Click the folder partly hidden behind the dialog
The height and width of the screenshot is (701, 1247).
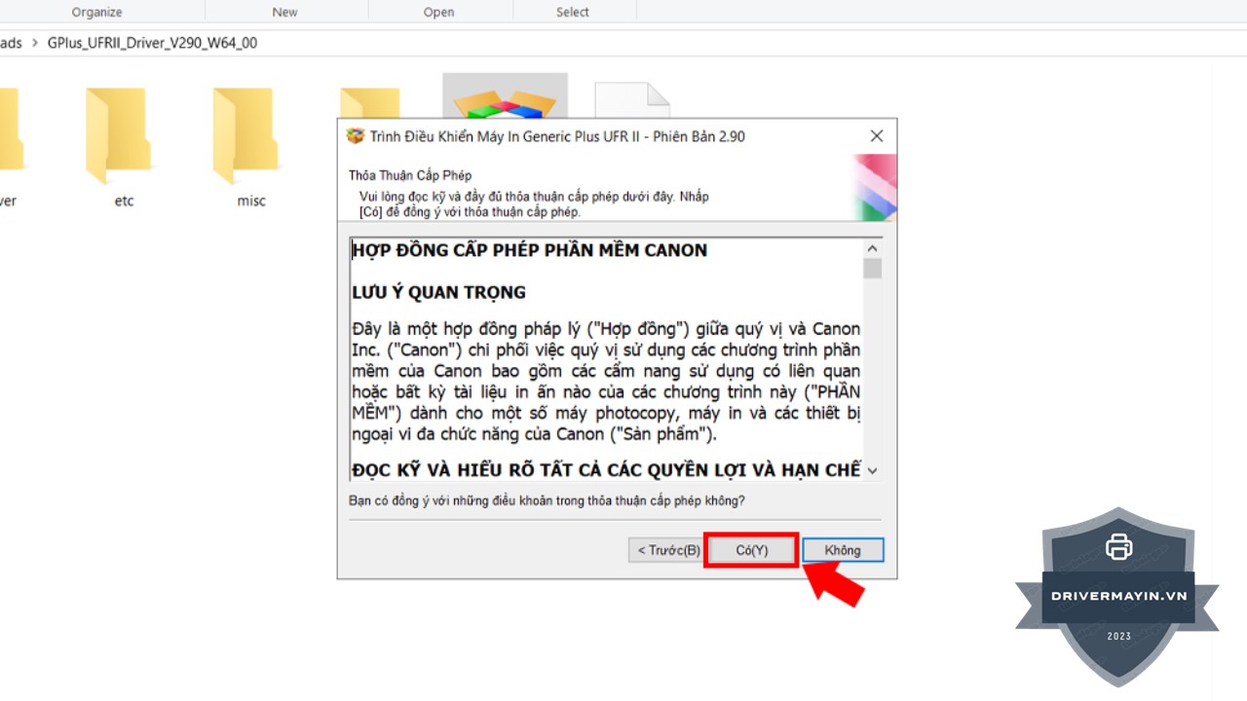coord(370,102)
